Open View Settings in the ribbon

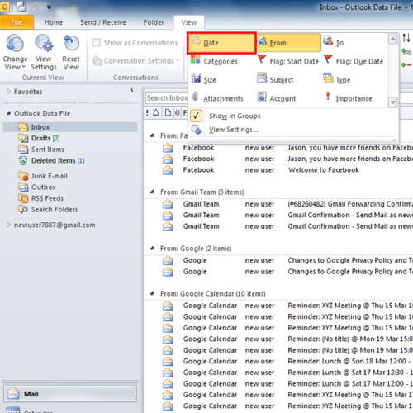click(x=44, y=52)
